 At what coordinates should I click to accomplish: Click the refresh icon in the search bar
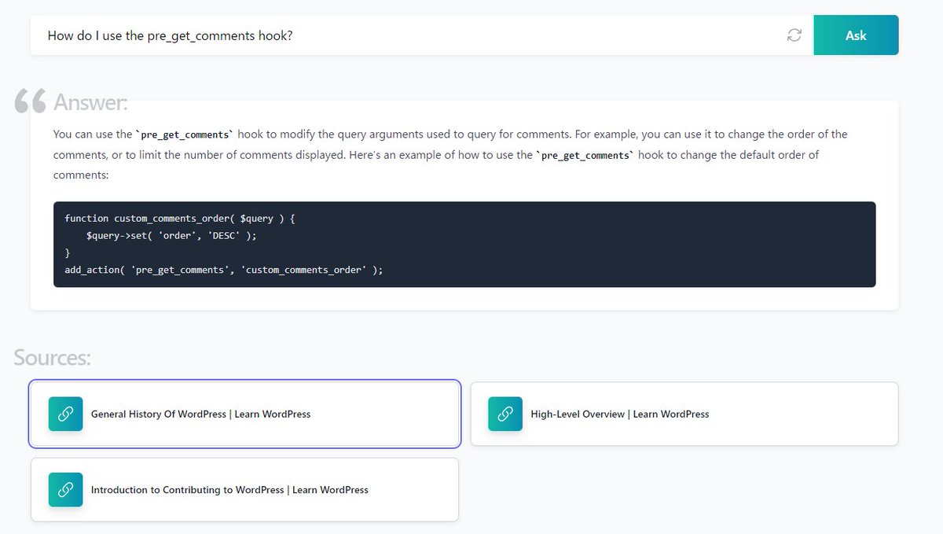[794, 35]
